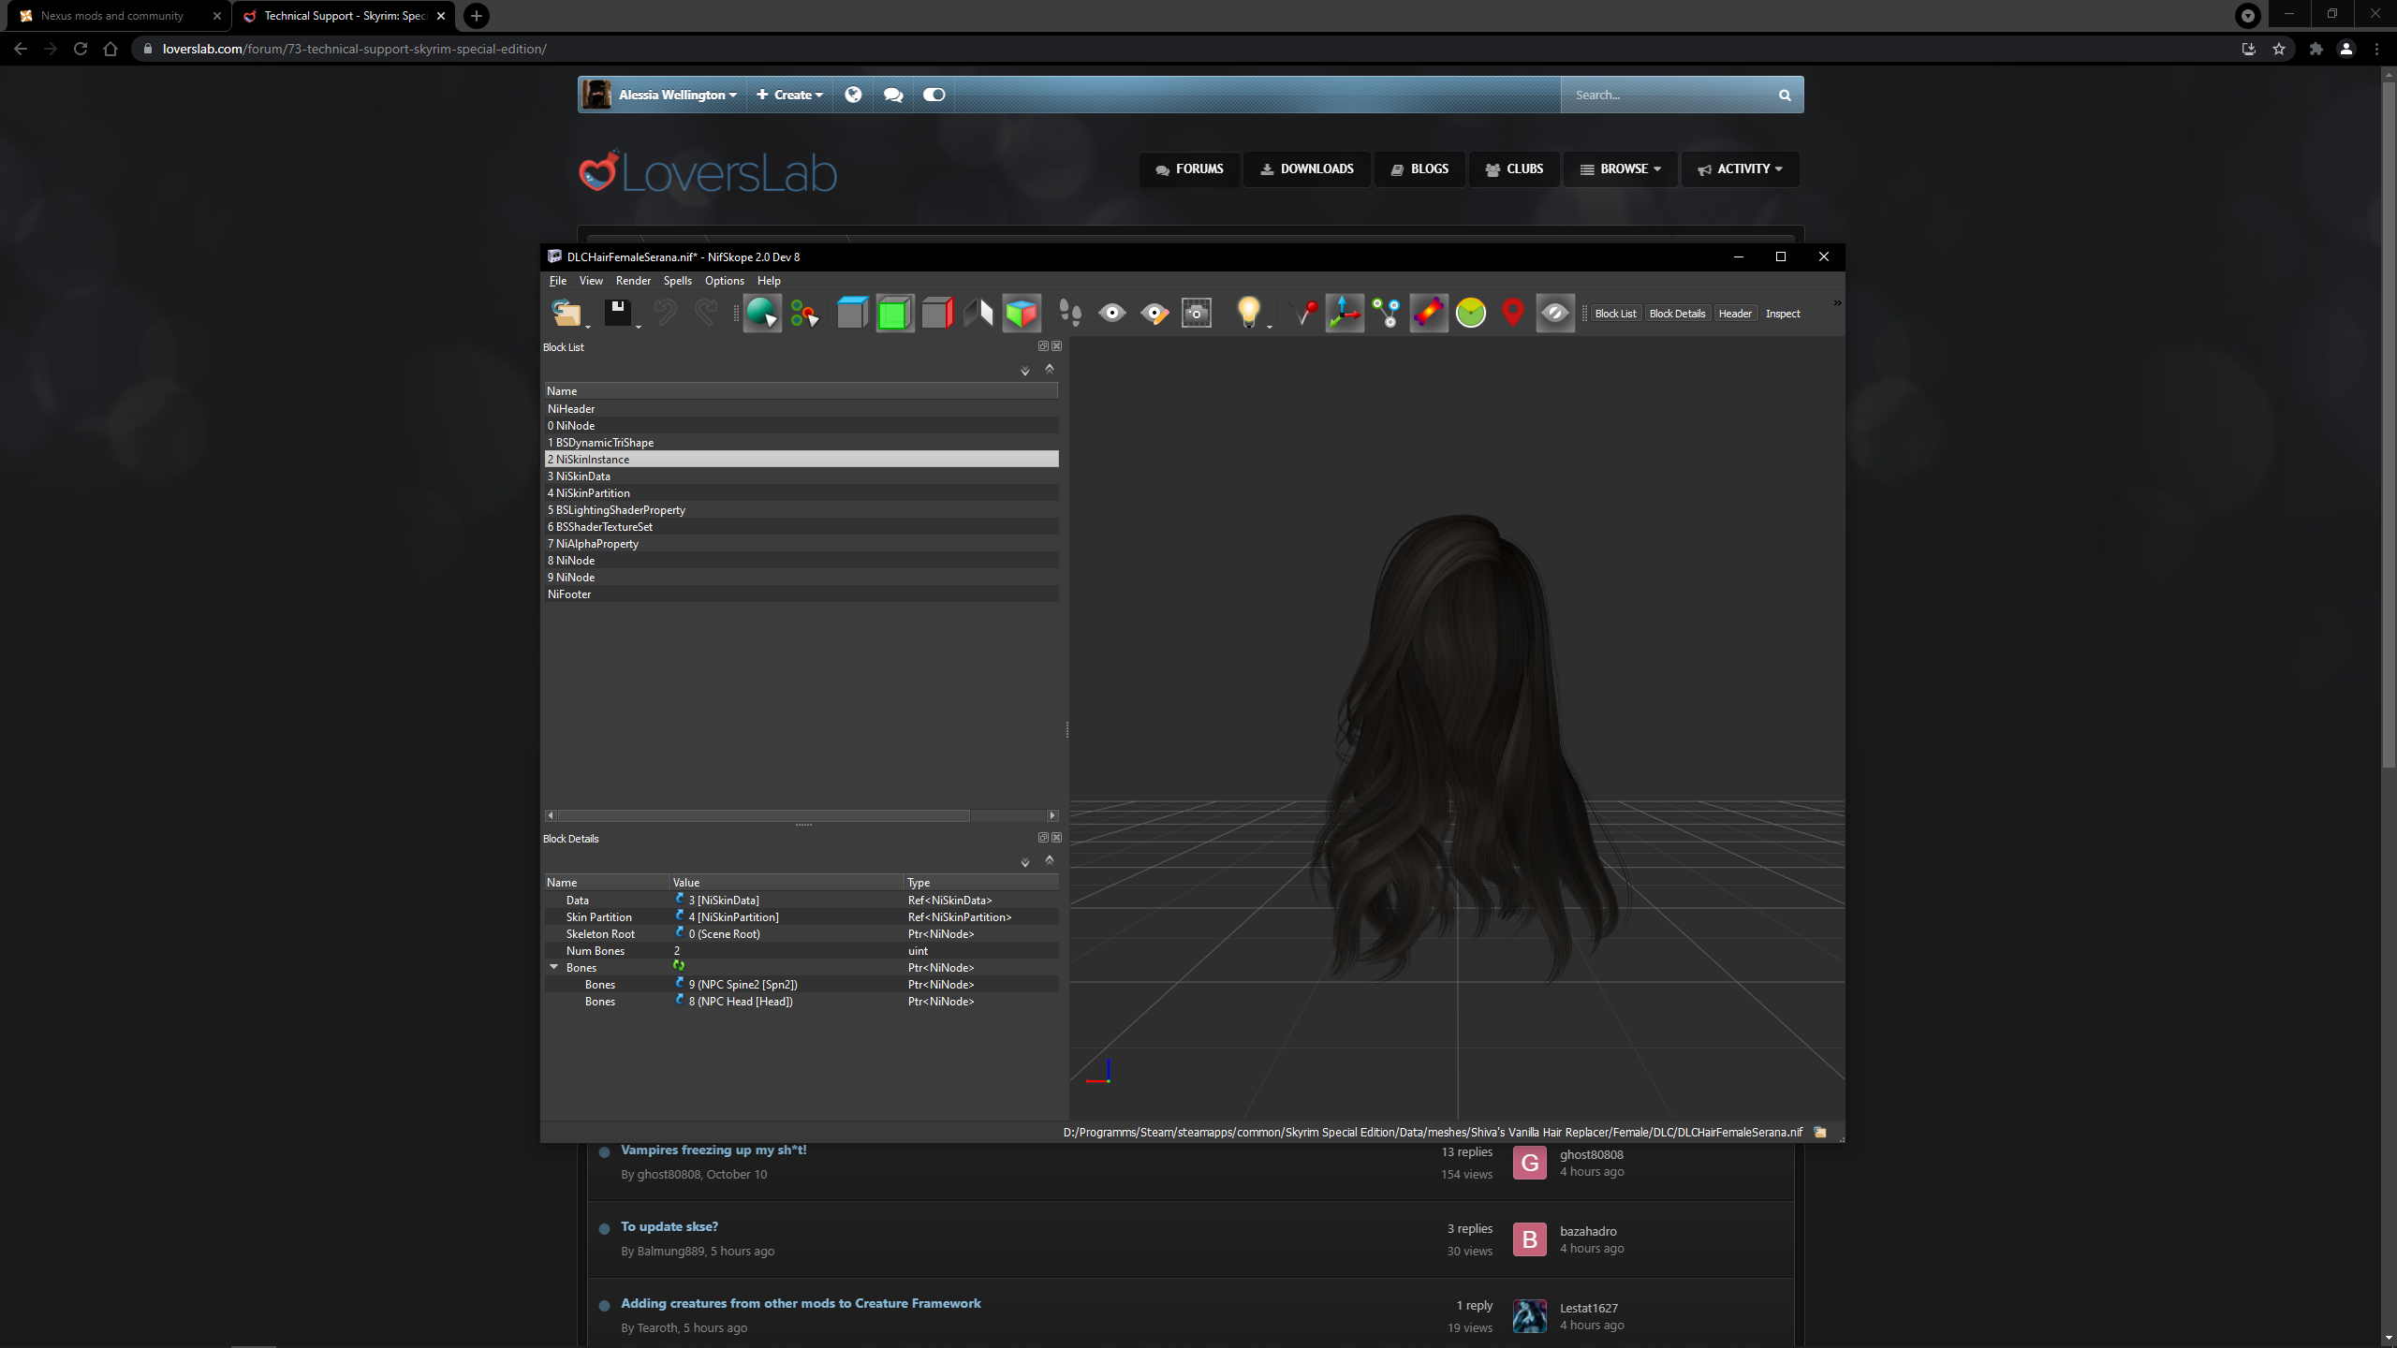
Task: Expand the toolbar overflow chevron
Action: pyautogui.click(x=1837, y=302)
